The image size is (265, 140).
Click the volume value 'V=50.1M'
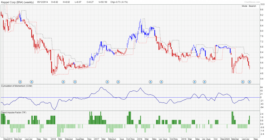pos(103,2)
